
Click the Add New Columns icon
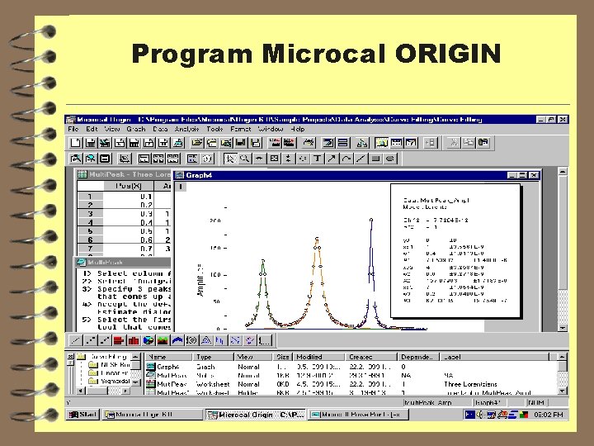point(431,143)
